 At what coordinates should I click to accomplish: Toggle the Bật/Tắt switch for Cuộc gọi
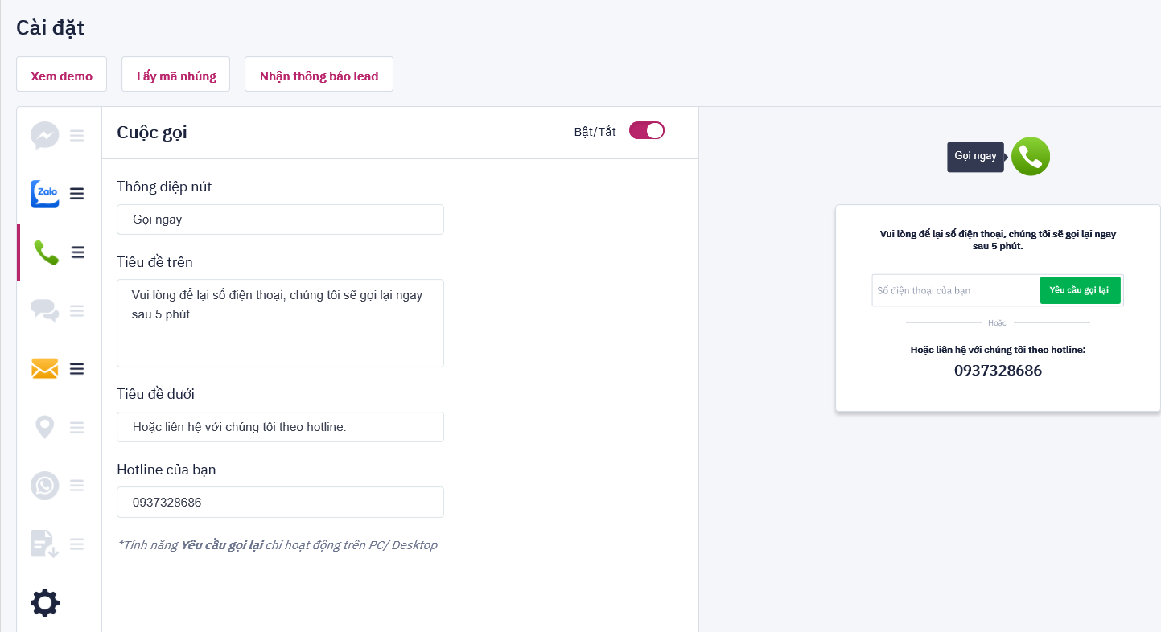(646, 131)
